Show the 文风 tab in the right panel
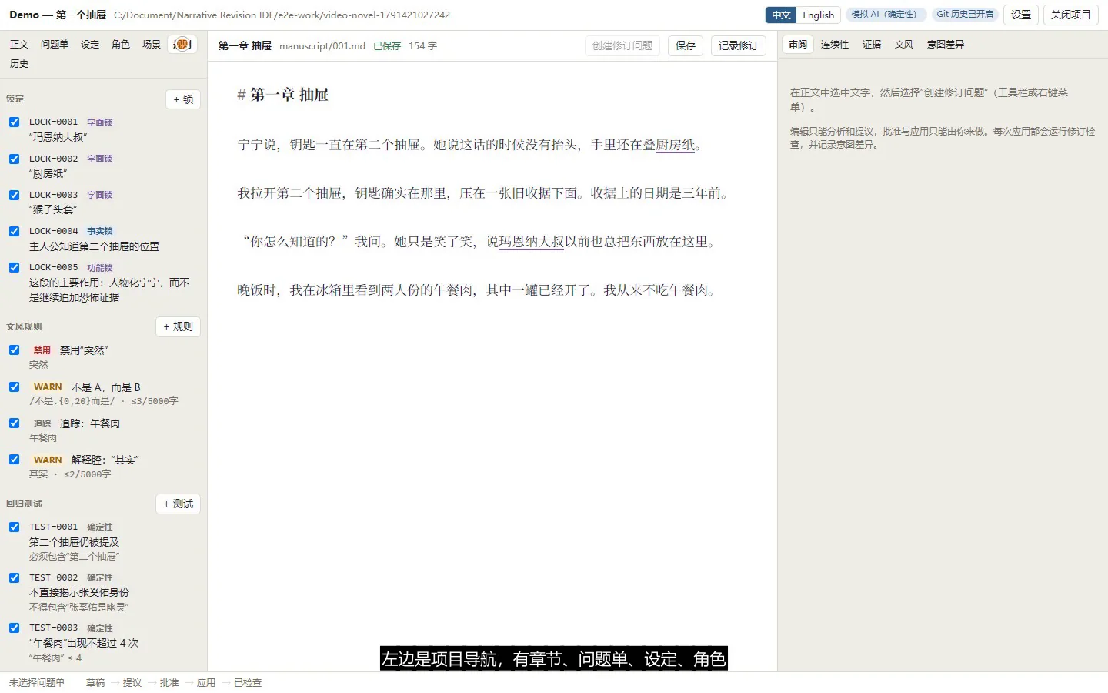The width and height of the screenshot is (1108, 693). tap(904, 45)
